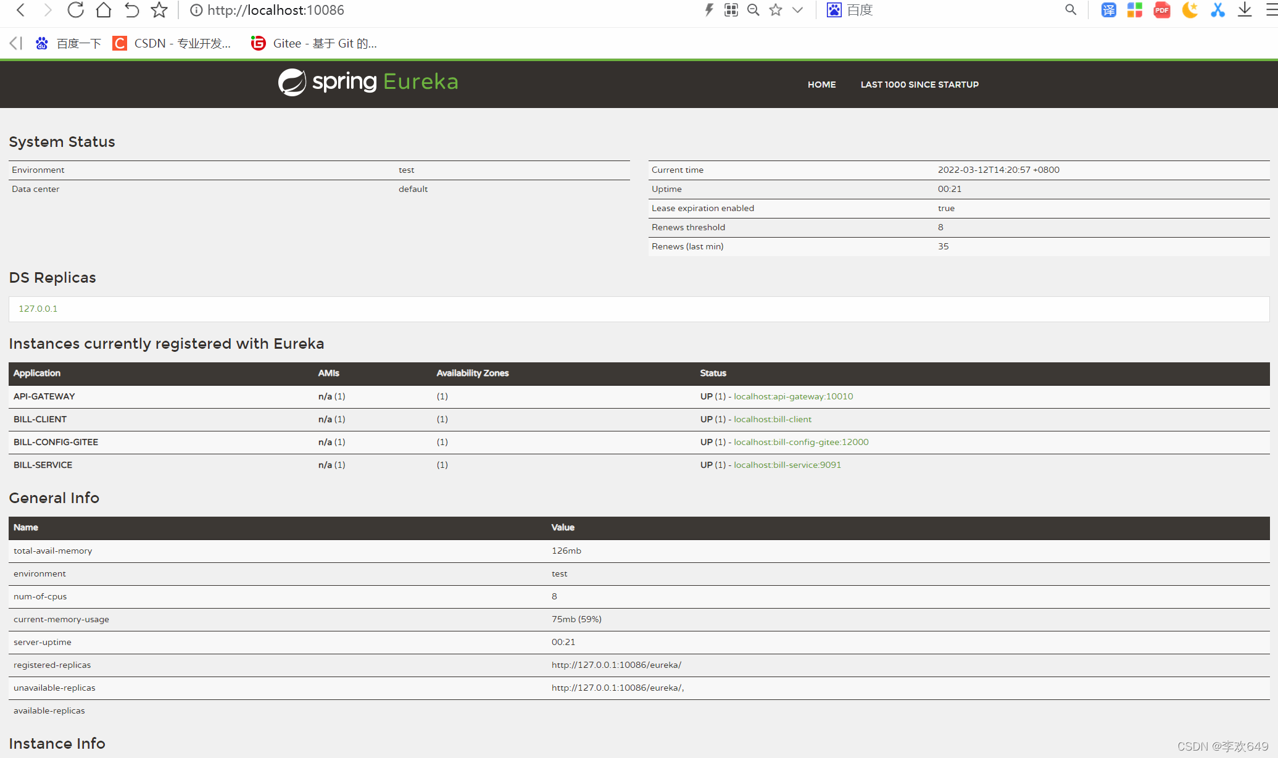
Task: Collapse the bookmarks bar sidebar arrow
Action: (16, 43)
